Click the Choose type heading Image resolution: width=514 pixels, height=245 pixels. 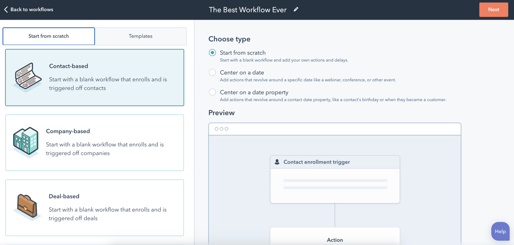point(230,39)
